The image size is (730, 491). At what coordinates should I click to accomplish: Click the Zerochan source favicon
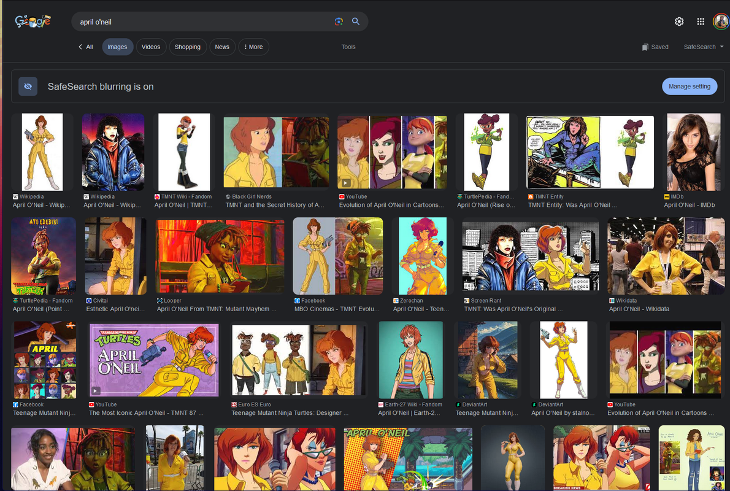pos(396,301)
